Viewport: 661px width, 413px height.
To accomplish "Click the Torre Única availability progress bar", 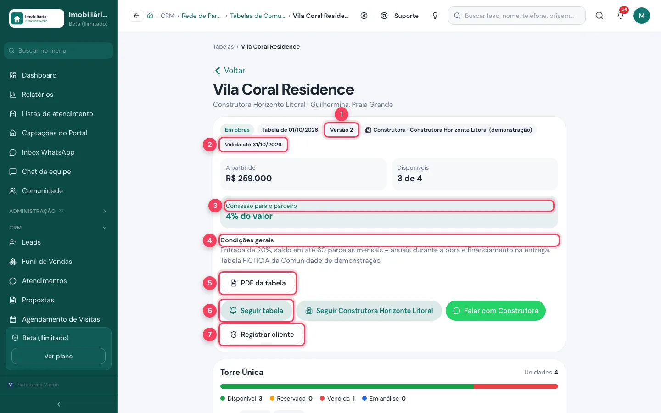I will 389,386.
